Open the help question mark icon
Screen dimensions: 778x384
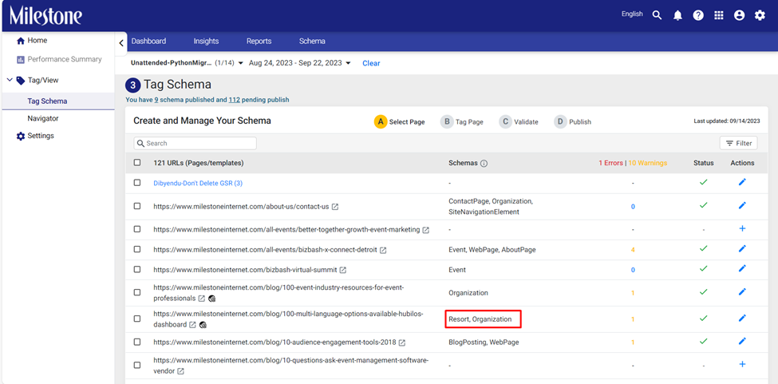(x=698, y=15)
